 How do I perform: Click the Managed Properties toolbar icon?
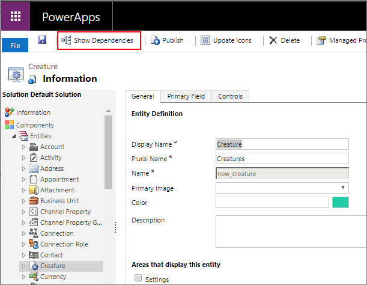tap(321, 40)
